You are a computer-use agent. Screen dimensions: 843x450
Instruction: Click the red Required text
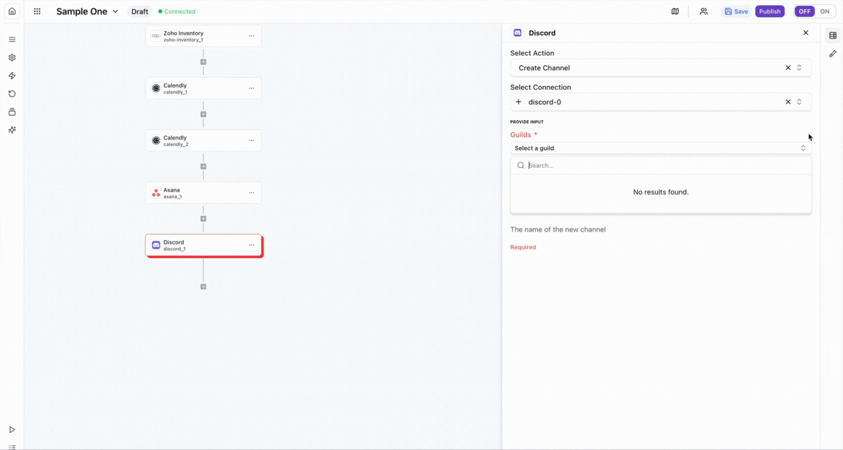(523, 247)
